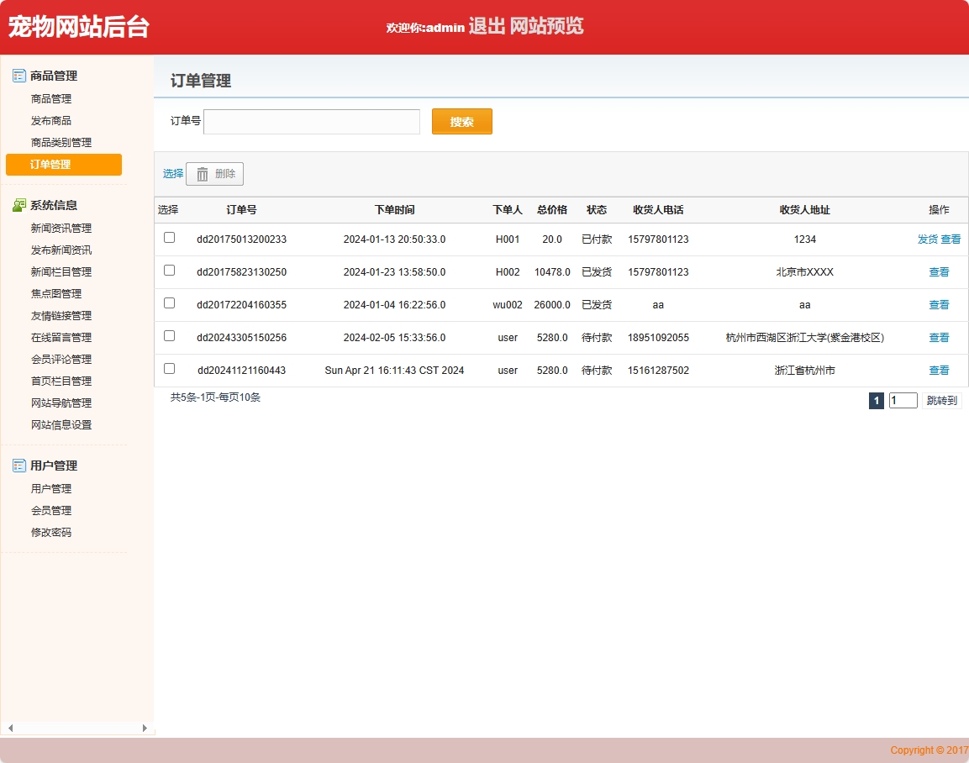Click the 退出 logout link

pyautogui.click(x=487, y=26)
